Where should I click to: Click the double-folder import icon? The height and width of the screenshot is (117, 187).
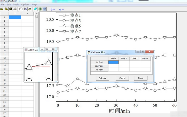tap(6, 9)
